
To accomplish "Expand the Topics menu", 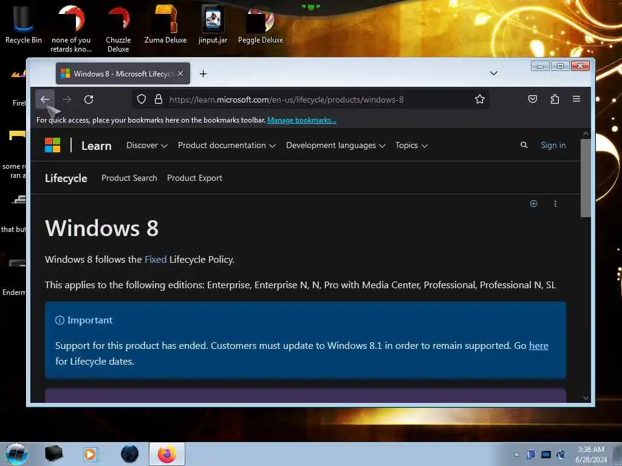I will pyautogui.click(x=411, y=146).
